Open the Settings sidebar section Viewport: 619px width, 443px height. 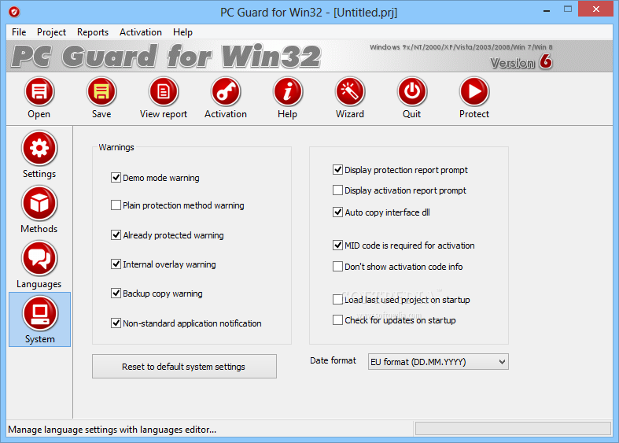[39, 155]
